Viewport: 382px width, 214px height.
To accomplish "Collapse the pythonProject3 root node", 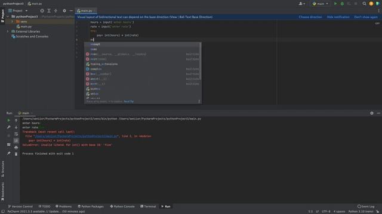I will click(x=8, y=17).
